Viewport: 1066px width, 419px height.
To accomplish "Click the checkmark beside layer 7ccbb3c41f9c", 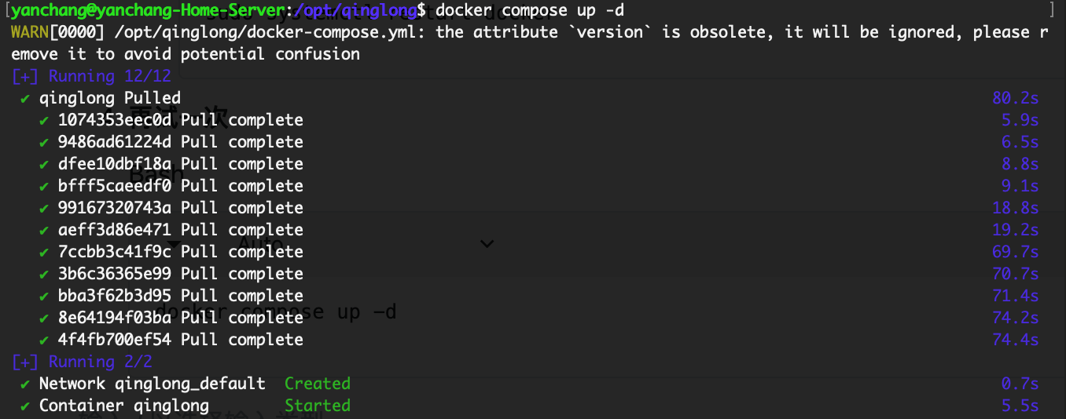I will pos(44,252).
